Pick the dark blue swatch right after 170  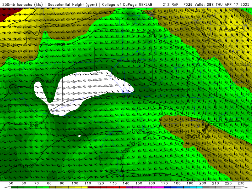pos(168,187)
